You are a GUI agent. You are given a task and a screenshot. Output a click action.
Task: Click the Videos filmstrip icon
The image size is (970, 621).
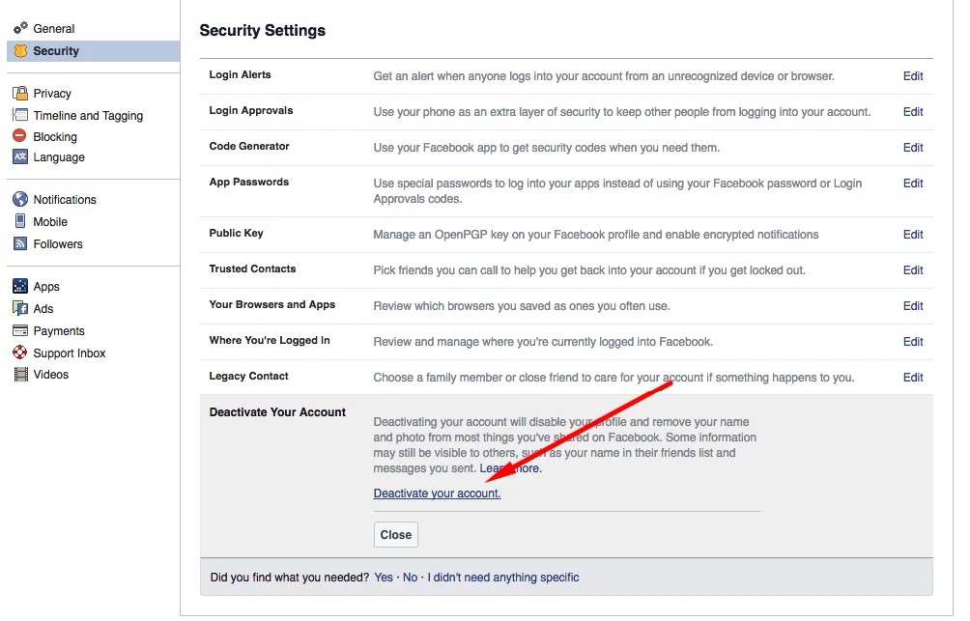(20, 375)
